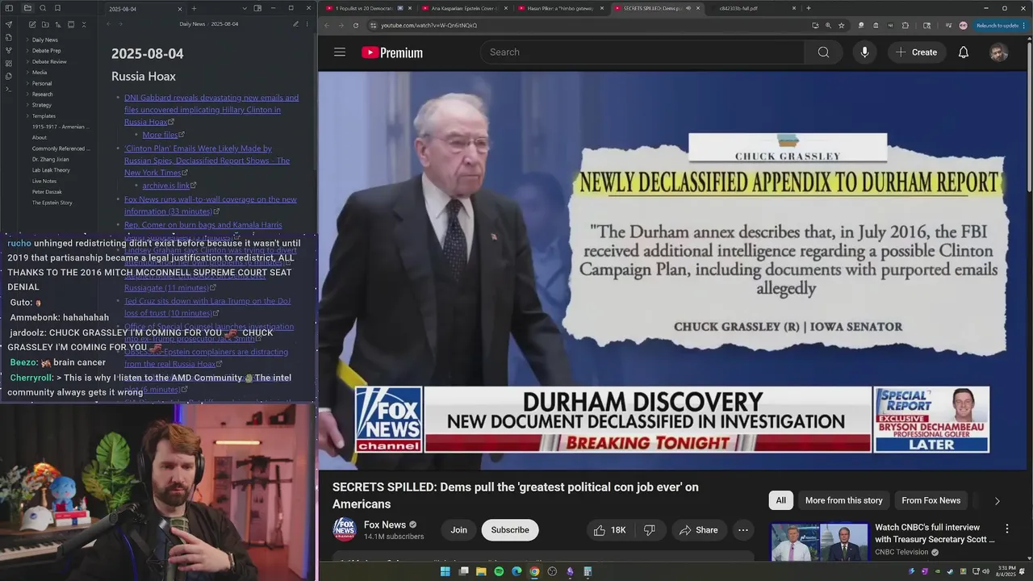Expand the Strategy folder

pyautogui.click(x=42, y=105)
